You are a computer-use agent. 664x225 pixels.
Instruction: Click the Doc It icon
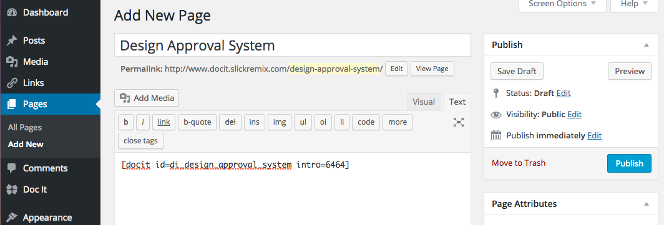click(12, 189)
